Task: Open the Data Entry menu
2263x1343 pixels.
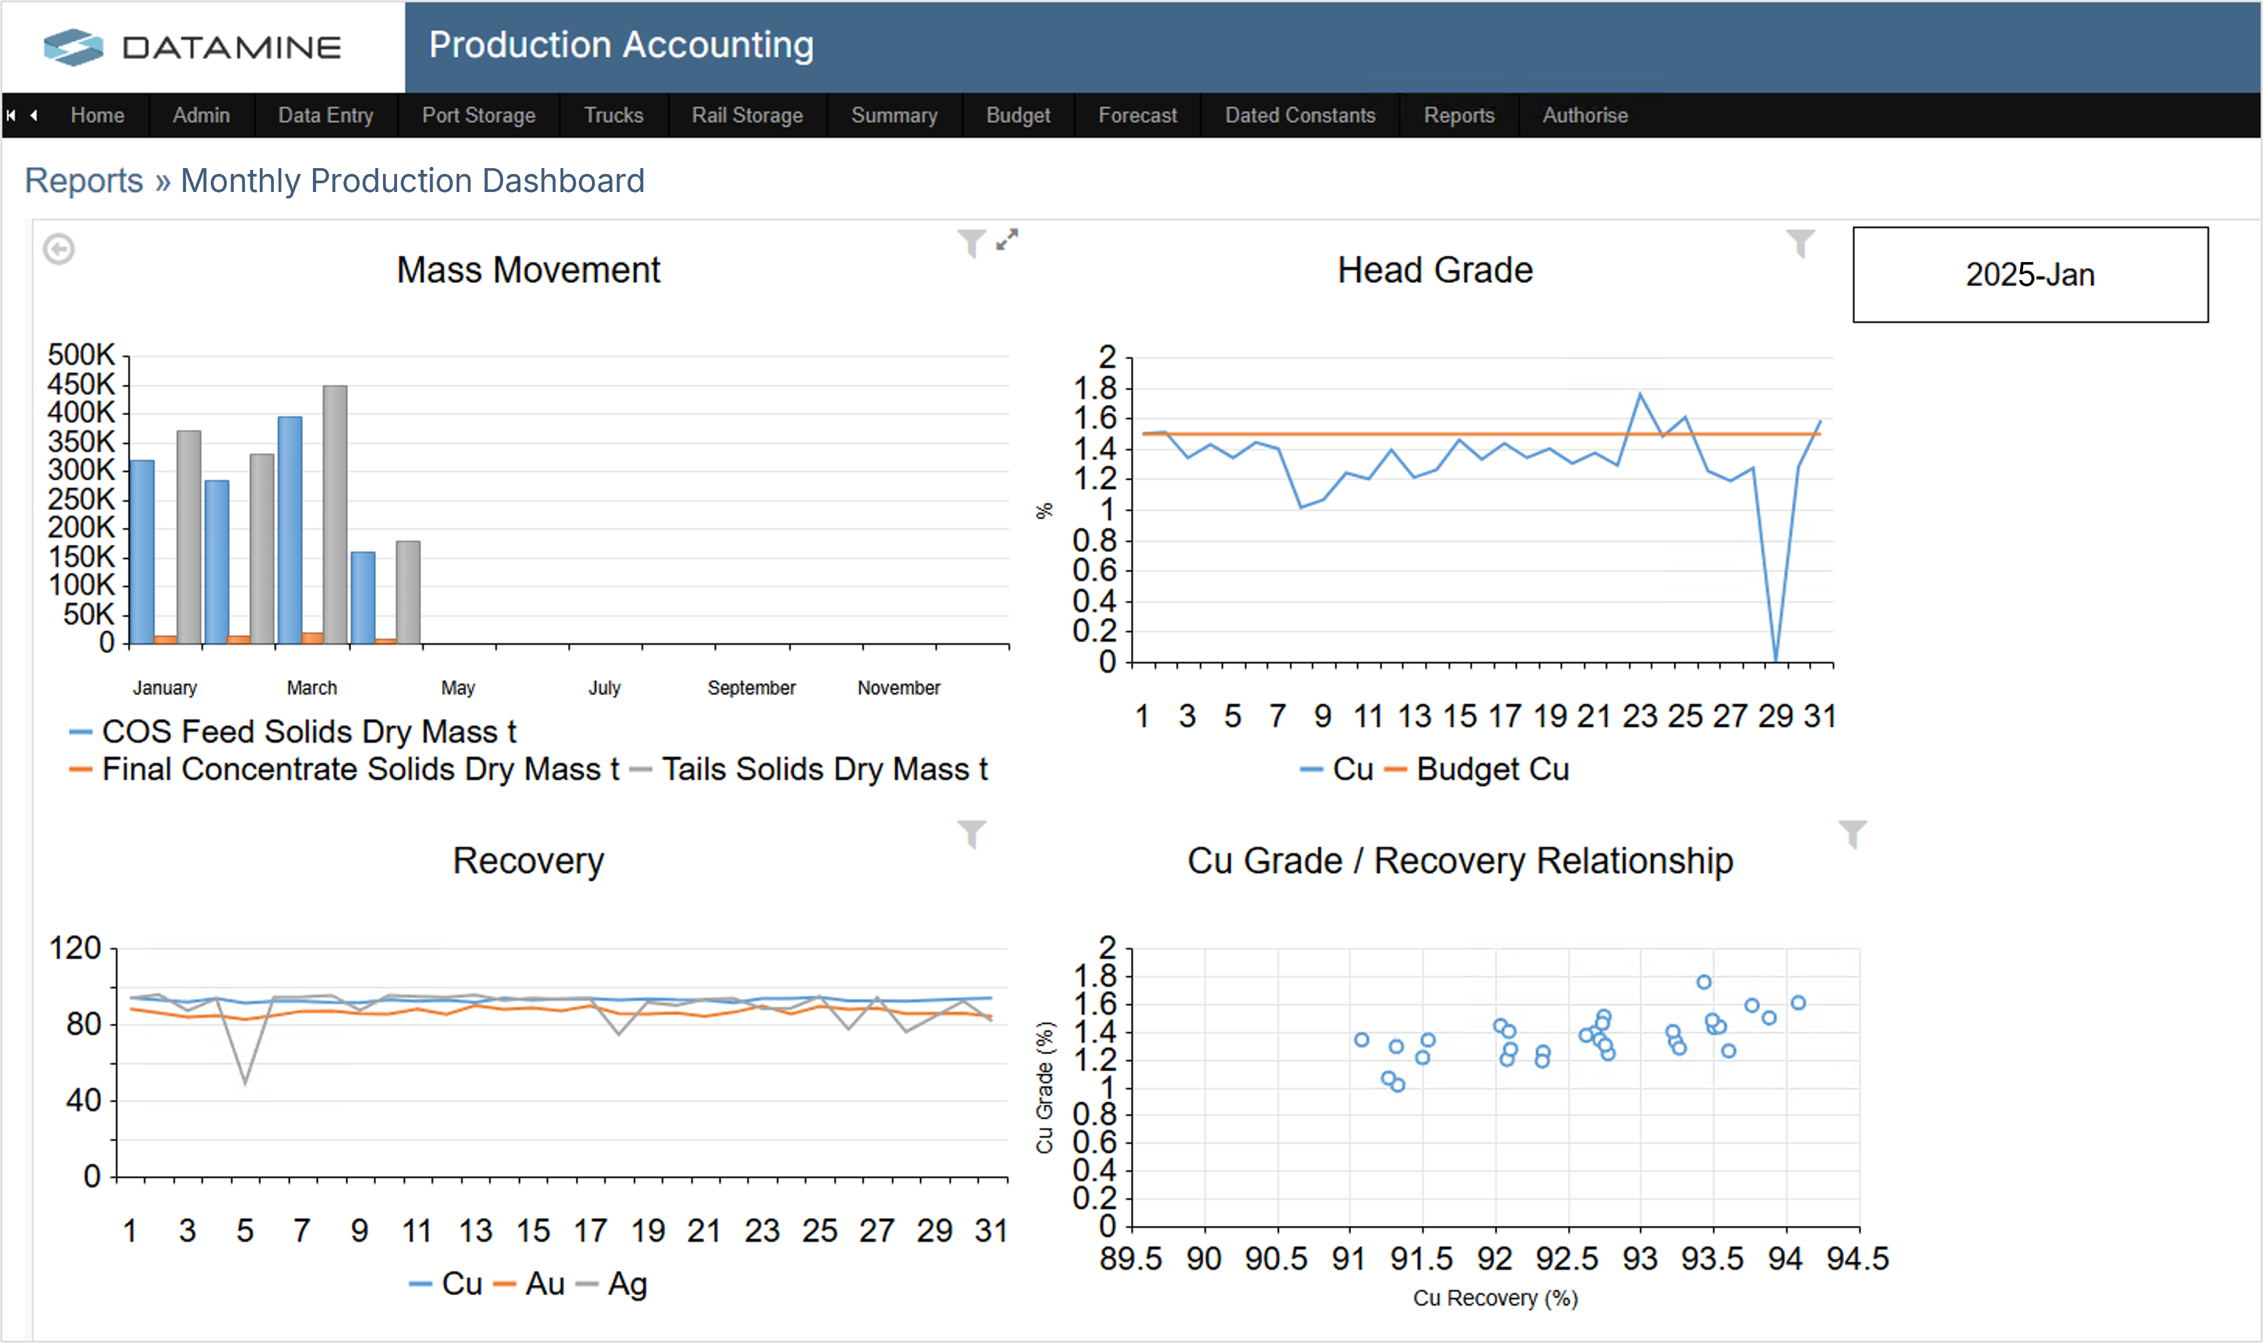Action: (326, 115)
